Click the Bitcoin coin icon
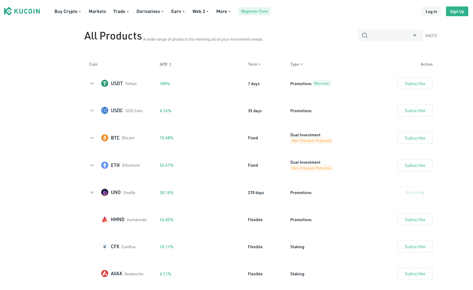473x290 pixels. tap(105, 138)
